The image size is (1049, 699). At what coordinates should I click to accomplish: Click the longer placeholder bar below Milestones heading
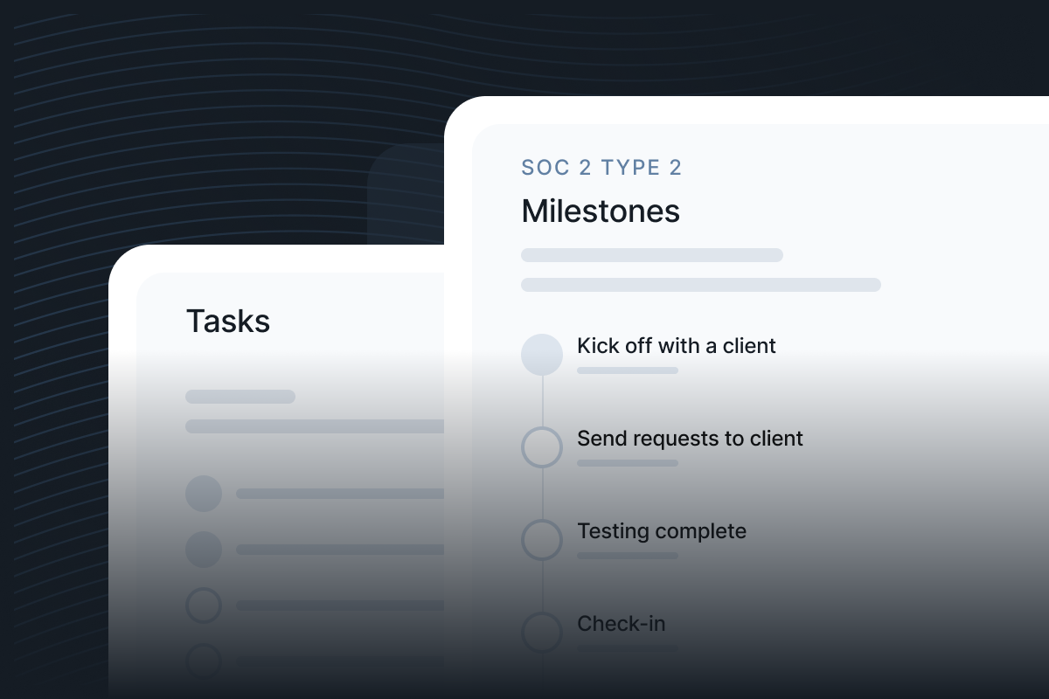[x=701, y=285]
